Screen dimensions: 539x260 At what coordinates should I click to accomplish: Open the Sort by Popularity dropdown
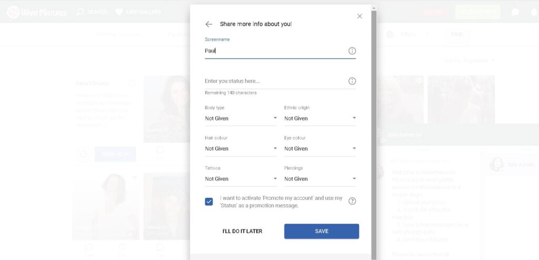470,61
